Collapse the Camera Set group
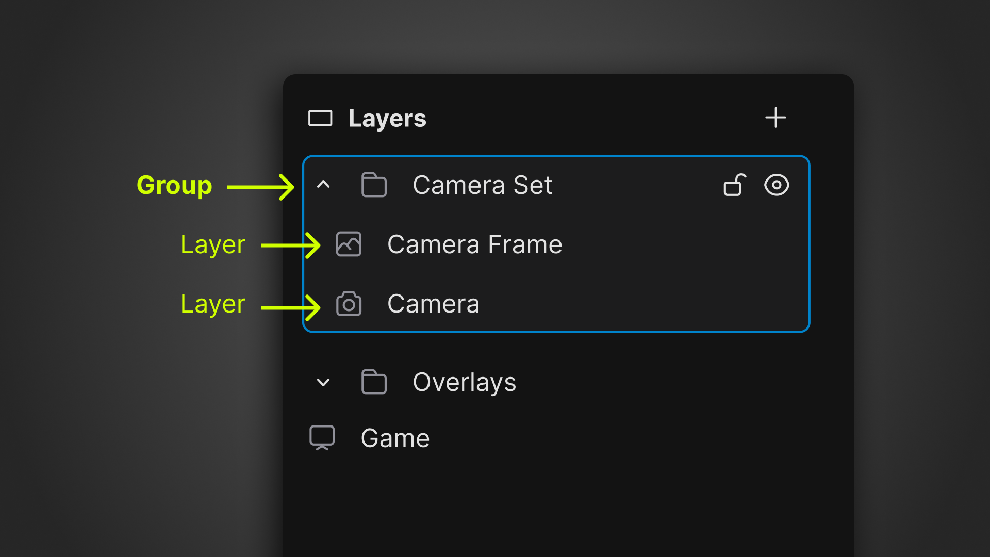Image resolution: width=990 pixels, height=557 pixels. pyautogui.click(x=323, y=185)
